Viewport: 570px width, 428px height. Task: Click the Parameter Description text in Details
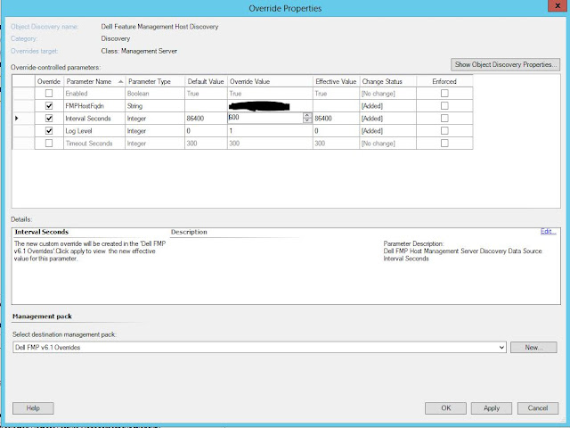click(413, 243)
